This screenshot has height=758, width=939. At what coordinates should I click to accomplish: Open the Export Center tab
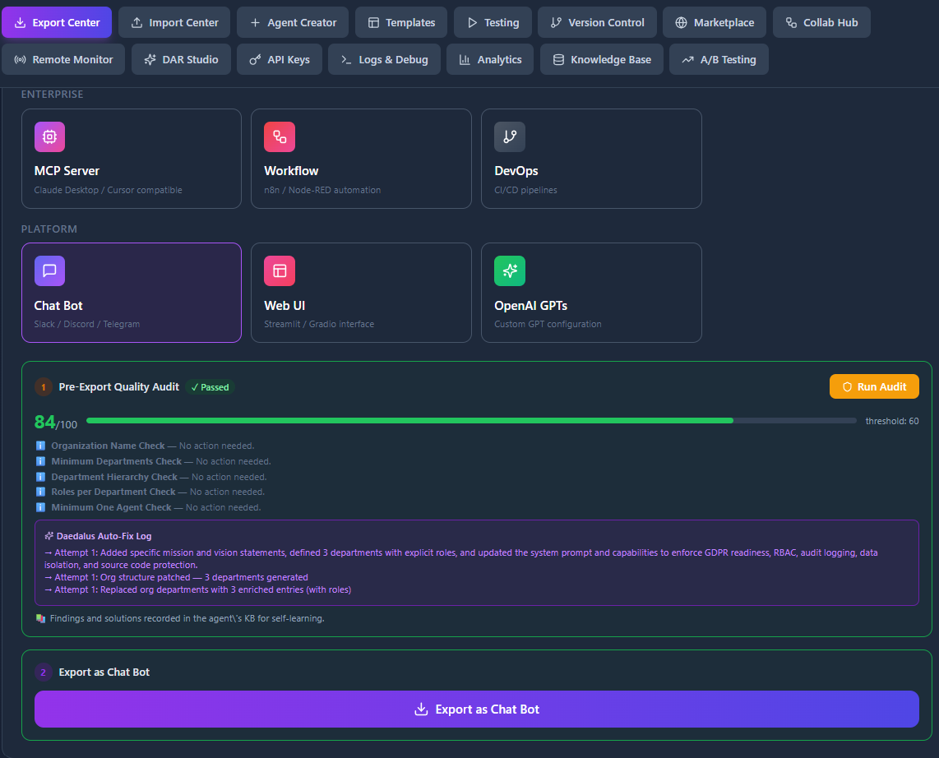[x=57, y=23]
